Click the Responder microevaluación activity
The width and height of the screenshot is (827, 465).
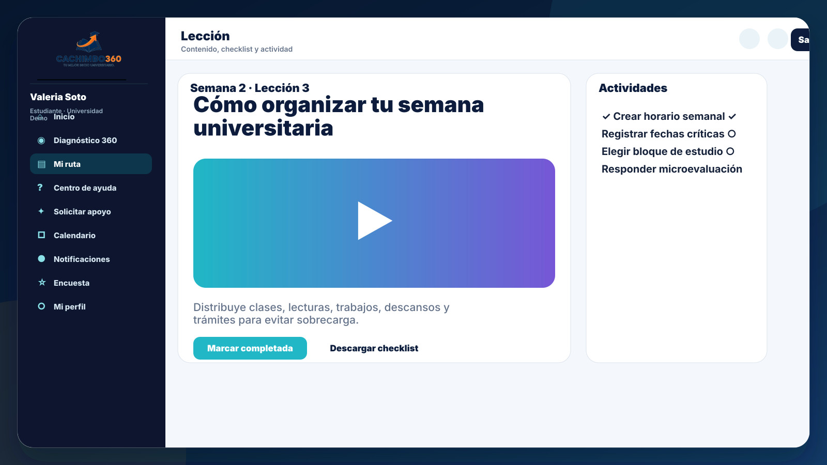[672, 169]
